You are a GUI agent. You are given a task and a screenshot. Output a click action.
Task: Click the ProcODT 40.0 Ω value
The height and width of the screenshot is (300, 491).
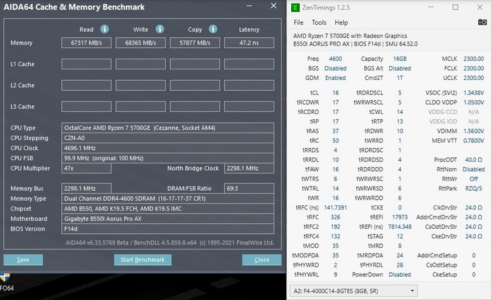click(x=474, y=159)
